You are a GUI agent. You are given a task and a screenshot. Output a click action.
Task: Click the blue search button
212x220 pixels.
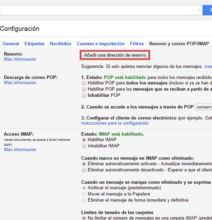tap(207, 10)
